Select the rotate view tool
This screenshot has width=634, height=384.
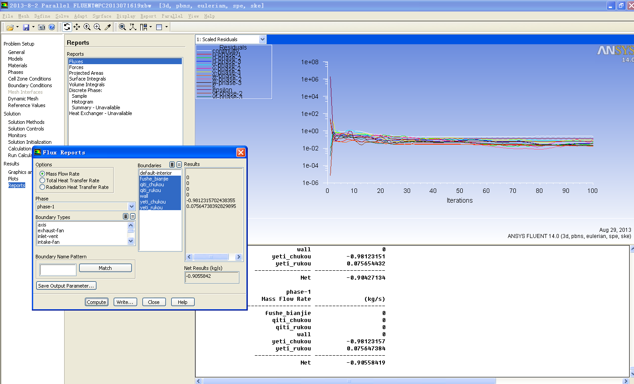tap(67, 27)
